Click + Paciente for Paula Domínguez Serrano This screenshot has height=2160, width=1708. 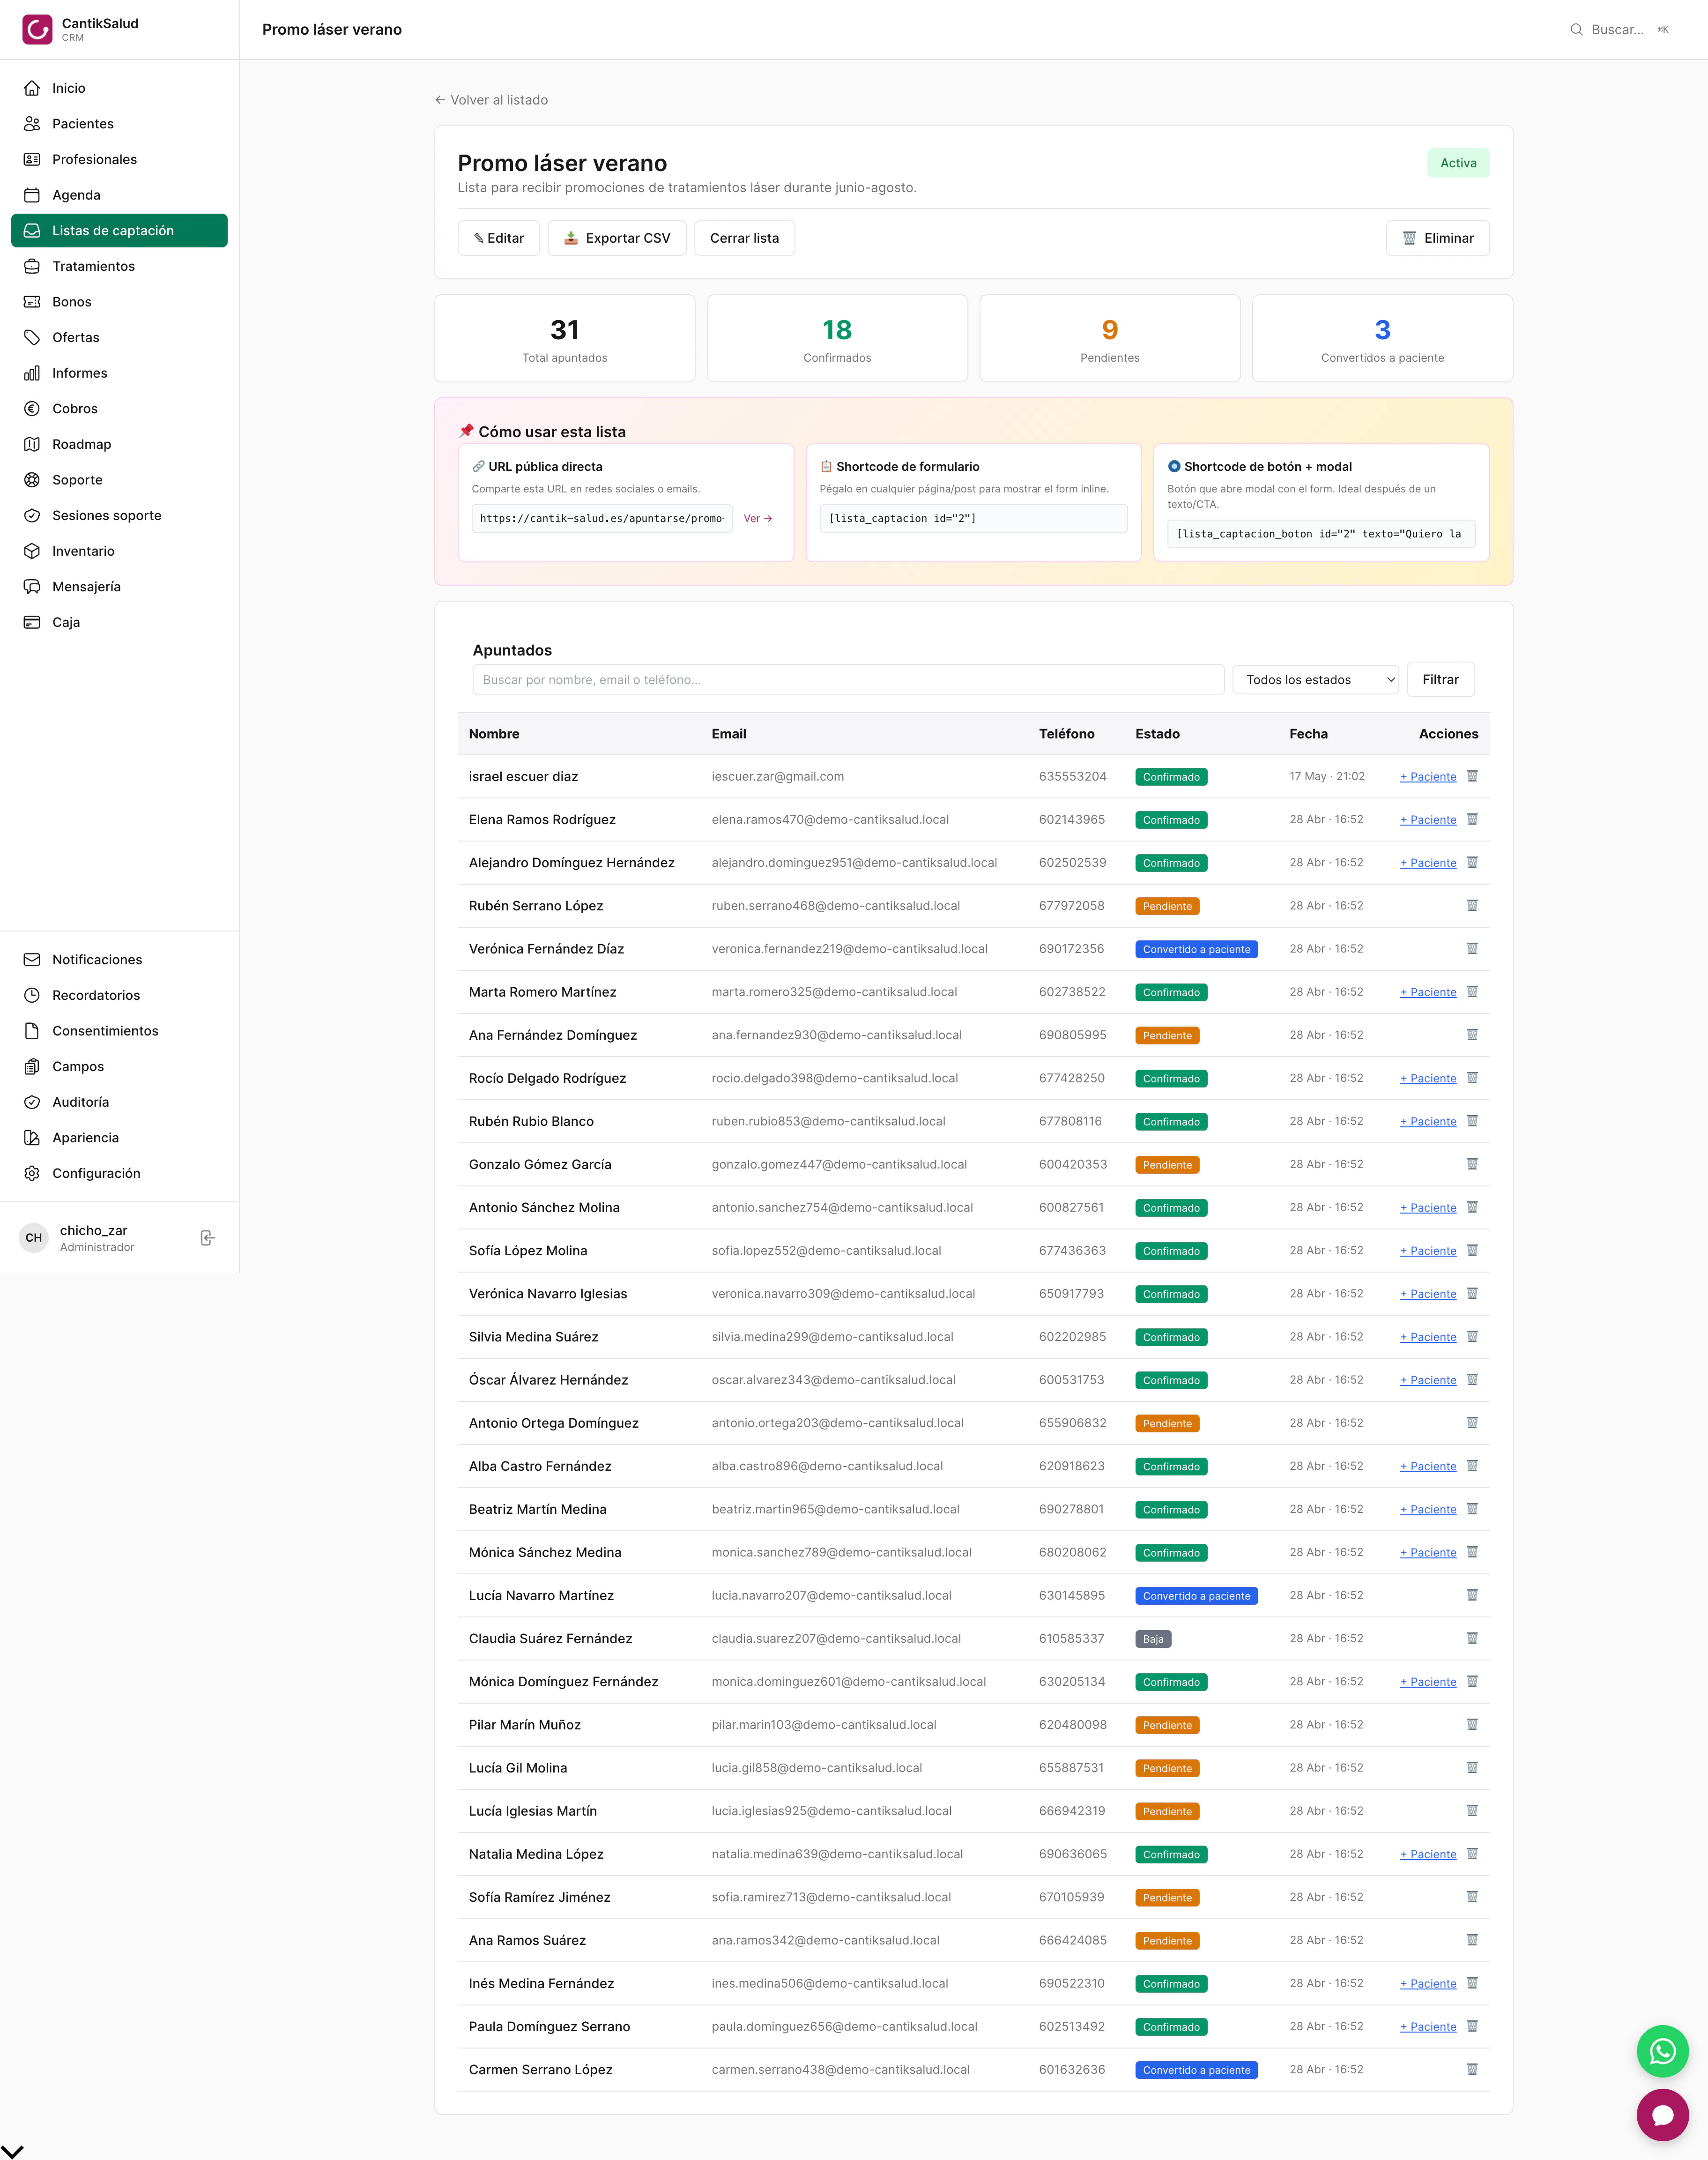(x=1428, y=2026)
